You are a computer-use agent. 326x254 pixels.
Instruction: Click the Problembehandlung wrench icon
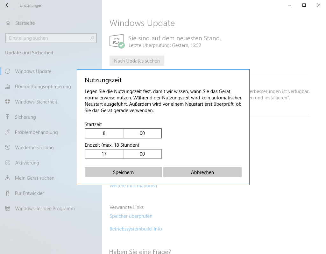8,132
